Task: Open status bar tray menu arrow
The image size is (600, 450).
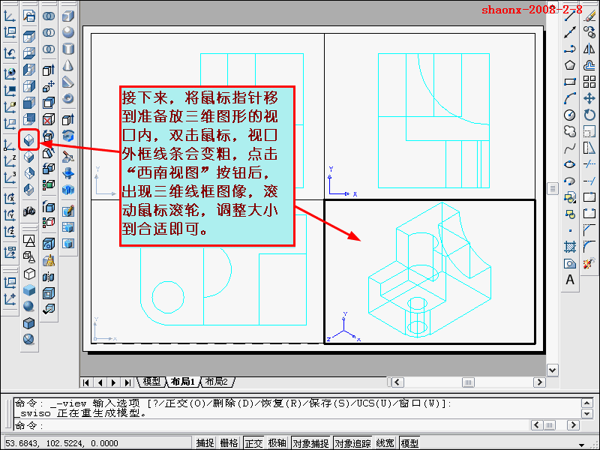Action: point(582,445)
